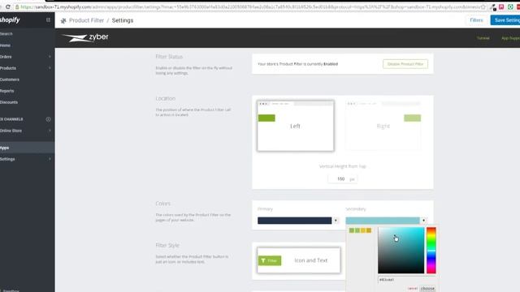This screenshot has height=292, width=520.
Task: Go to Home in the sidebar
Action: click(5, 45)
